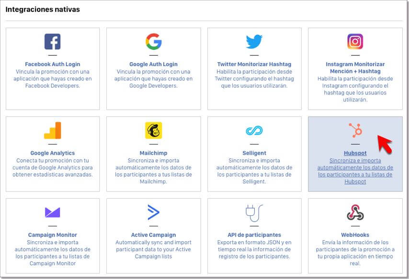
Task: Open the Google Auth Login title
Action: (x=153, y=64)
